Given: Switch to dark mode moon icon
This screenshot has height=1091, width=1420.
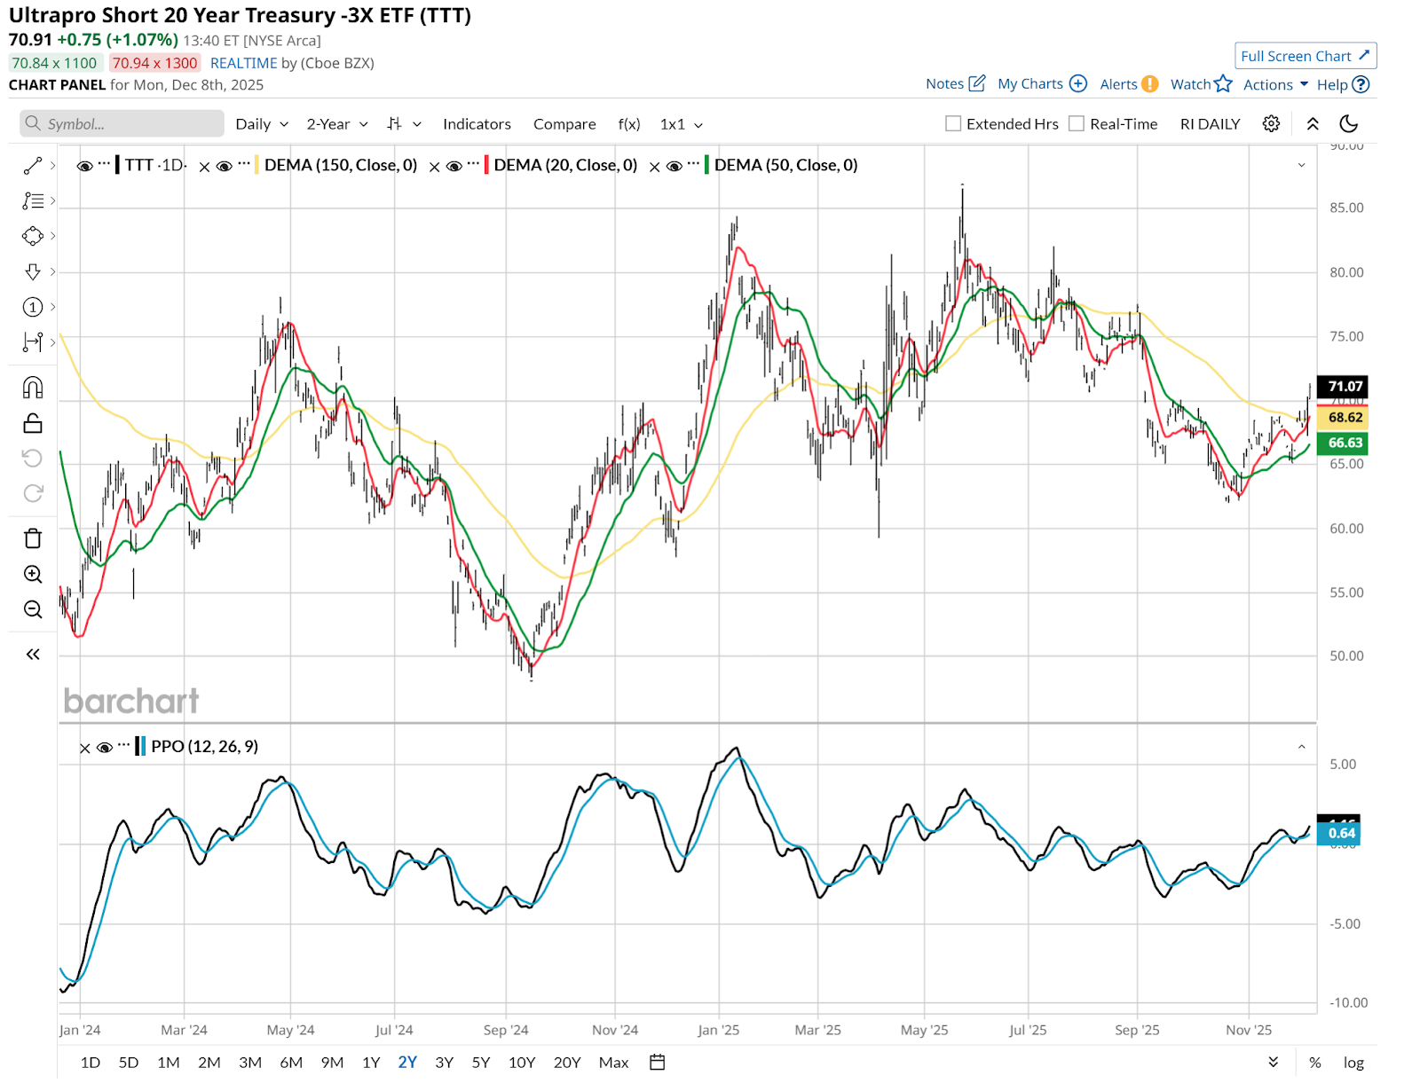Looking at the screenshot, I should point(1348,124).
